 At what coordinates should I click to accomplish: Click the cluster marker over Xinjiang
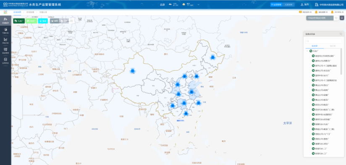(x=132, y=71)
